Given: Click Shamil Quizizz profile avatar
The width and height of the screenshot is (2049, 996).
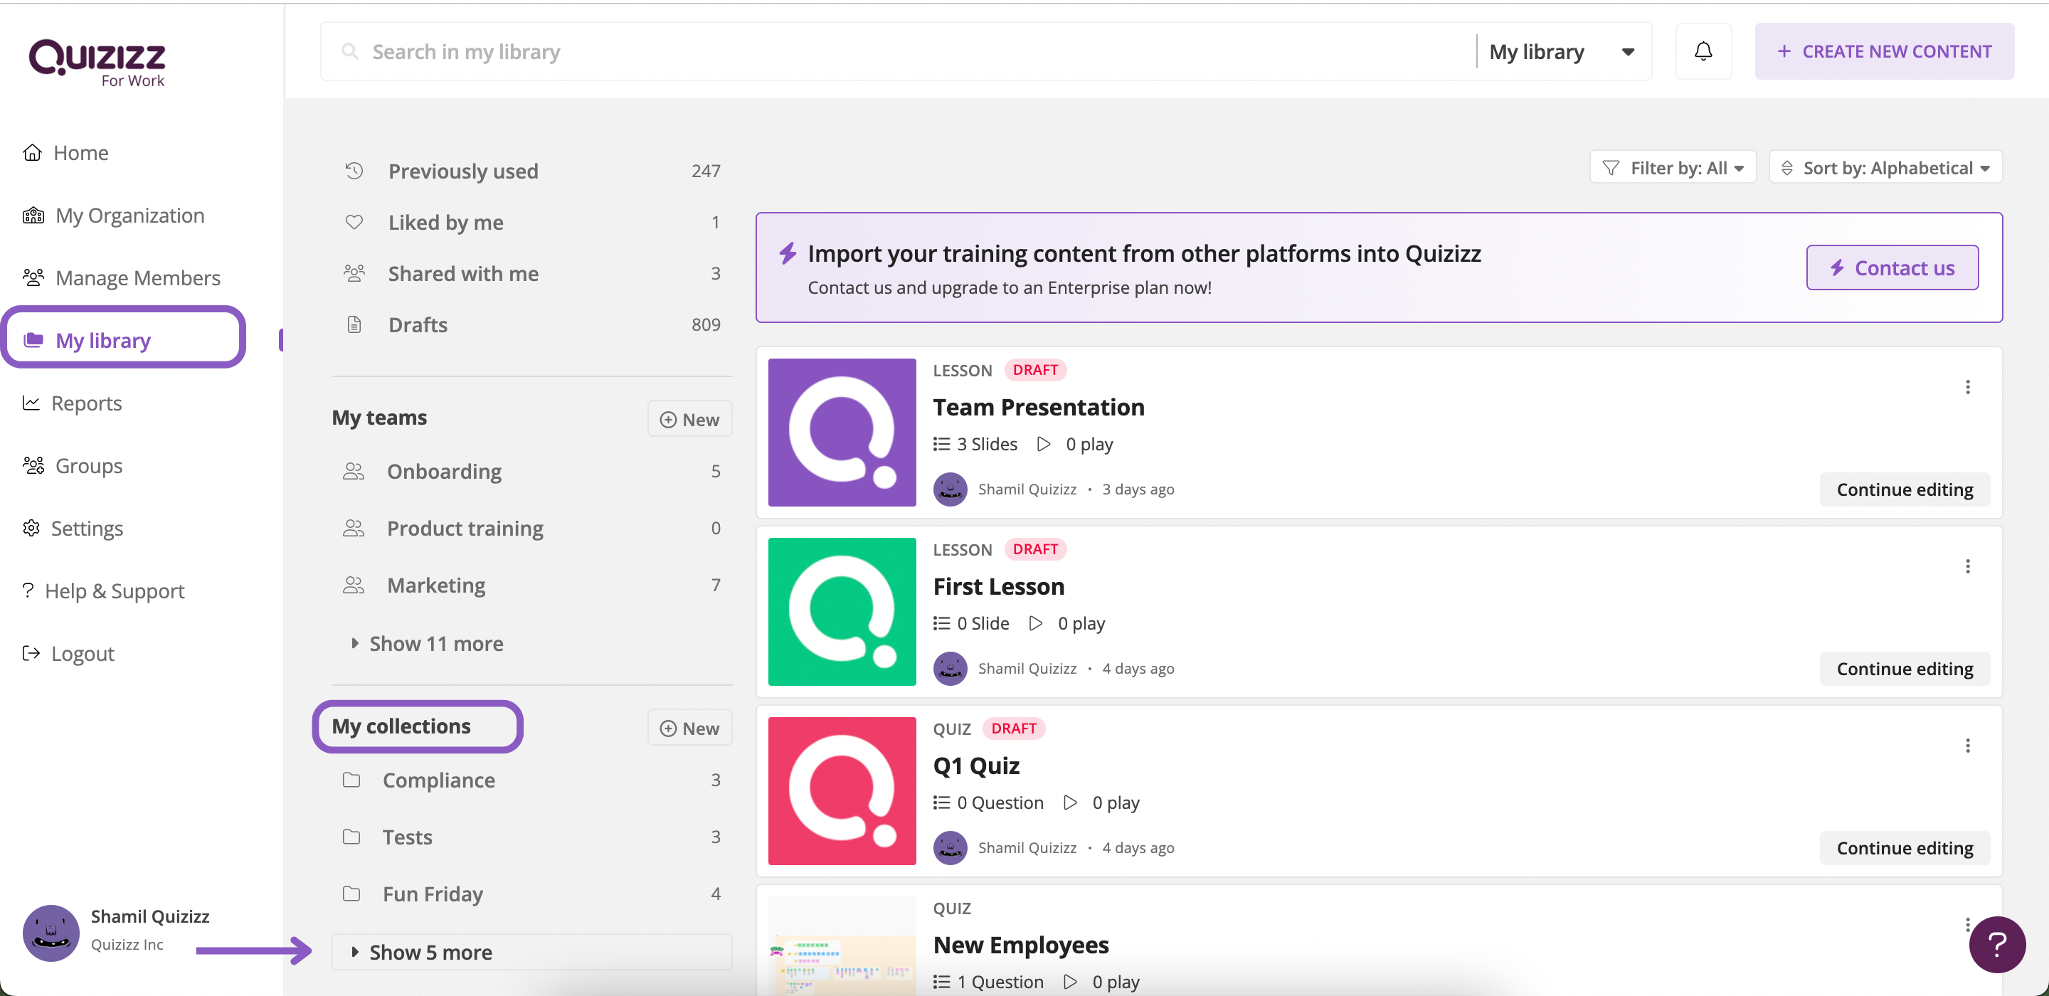Looking at the screenshot, I should point(51,933).
